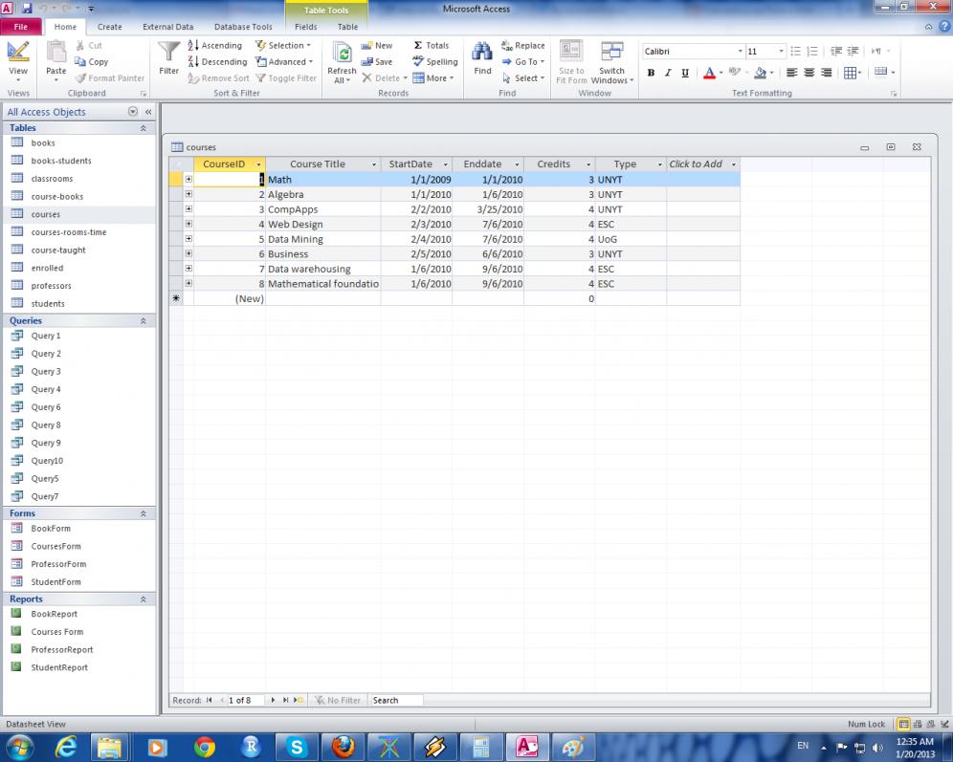Screen dimensions: 953x762
Task: Open the Course Title column dropdown arrow
Action: (374, 164)
